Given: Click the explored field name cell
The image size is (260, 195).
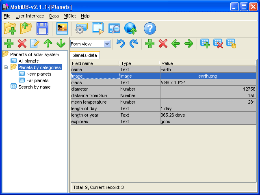Looking at the screenshot, I should 95,121.
